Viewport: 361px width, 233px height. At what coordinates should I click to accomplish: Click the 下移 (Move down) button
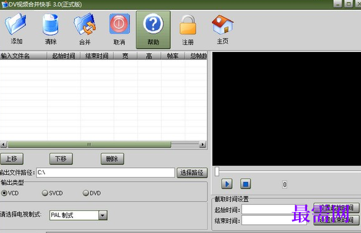pyautogui.click(x=61, y=159)
